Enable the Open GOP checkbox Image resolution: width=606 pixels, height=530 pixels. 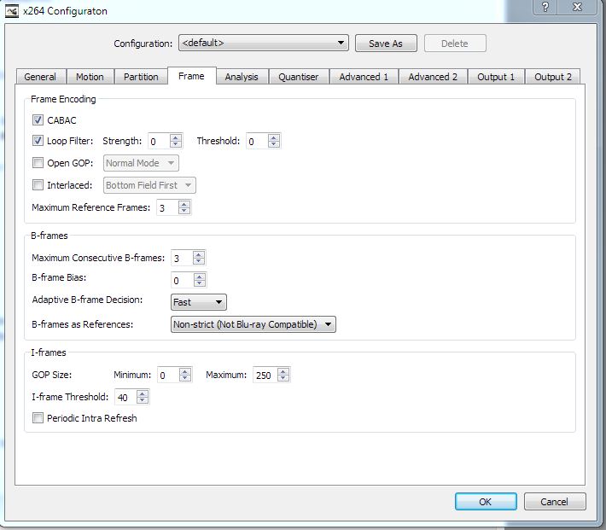38,162
